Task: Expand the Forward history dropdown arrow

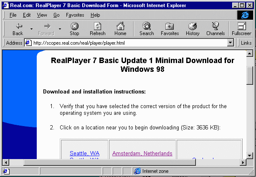Action: (x=60, y=29)
